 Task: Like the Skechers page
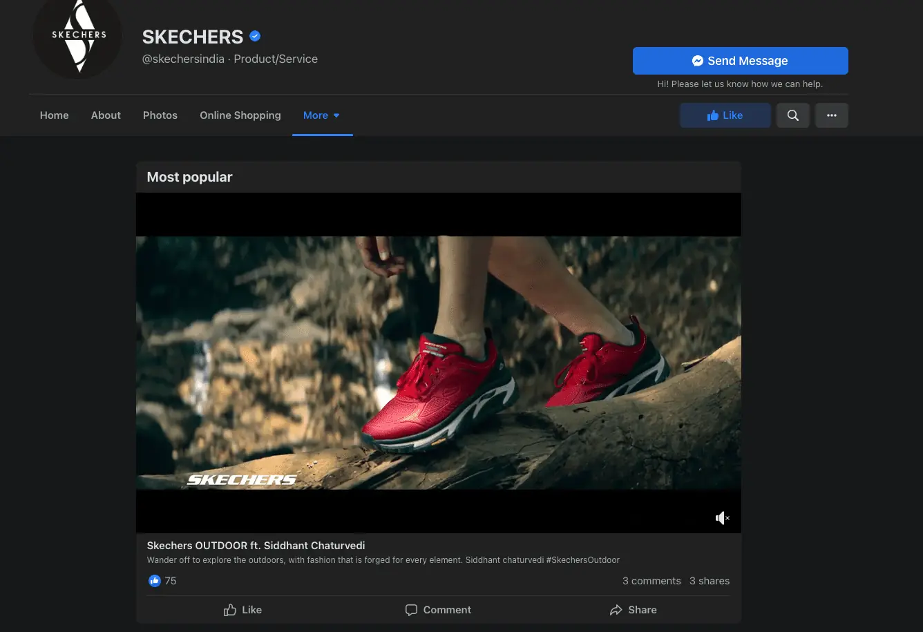click(x=725, y=115)
